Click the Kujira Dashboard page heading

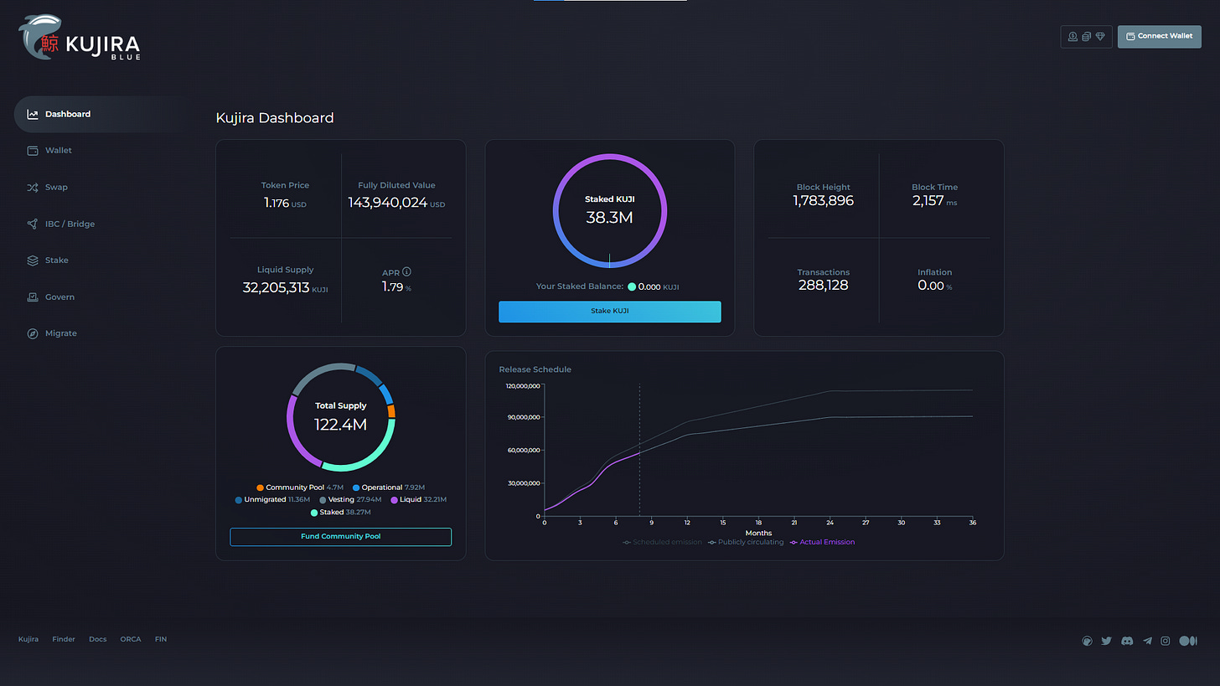[x=275, y=118]
